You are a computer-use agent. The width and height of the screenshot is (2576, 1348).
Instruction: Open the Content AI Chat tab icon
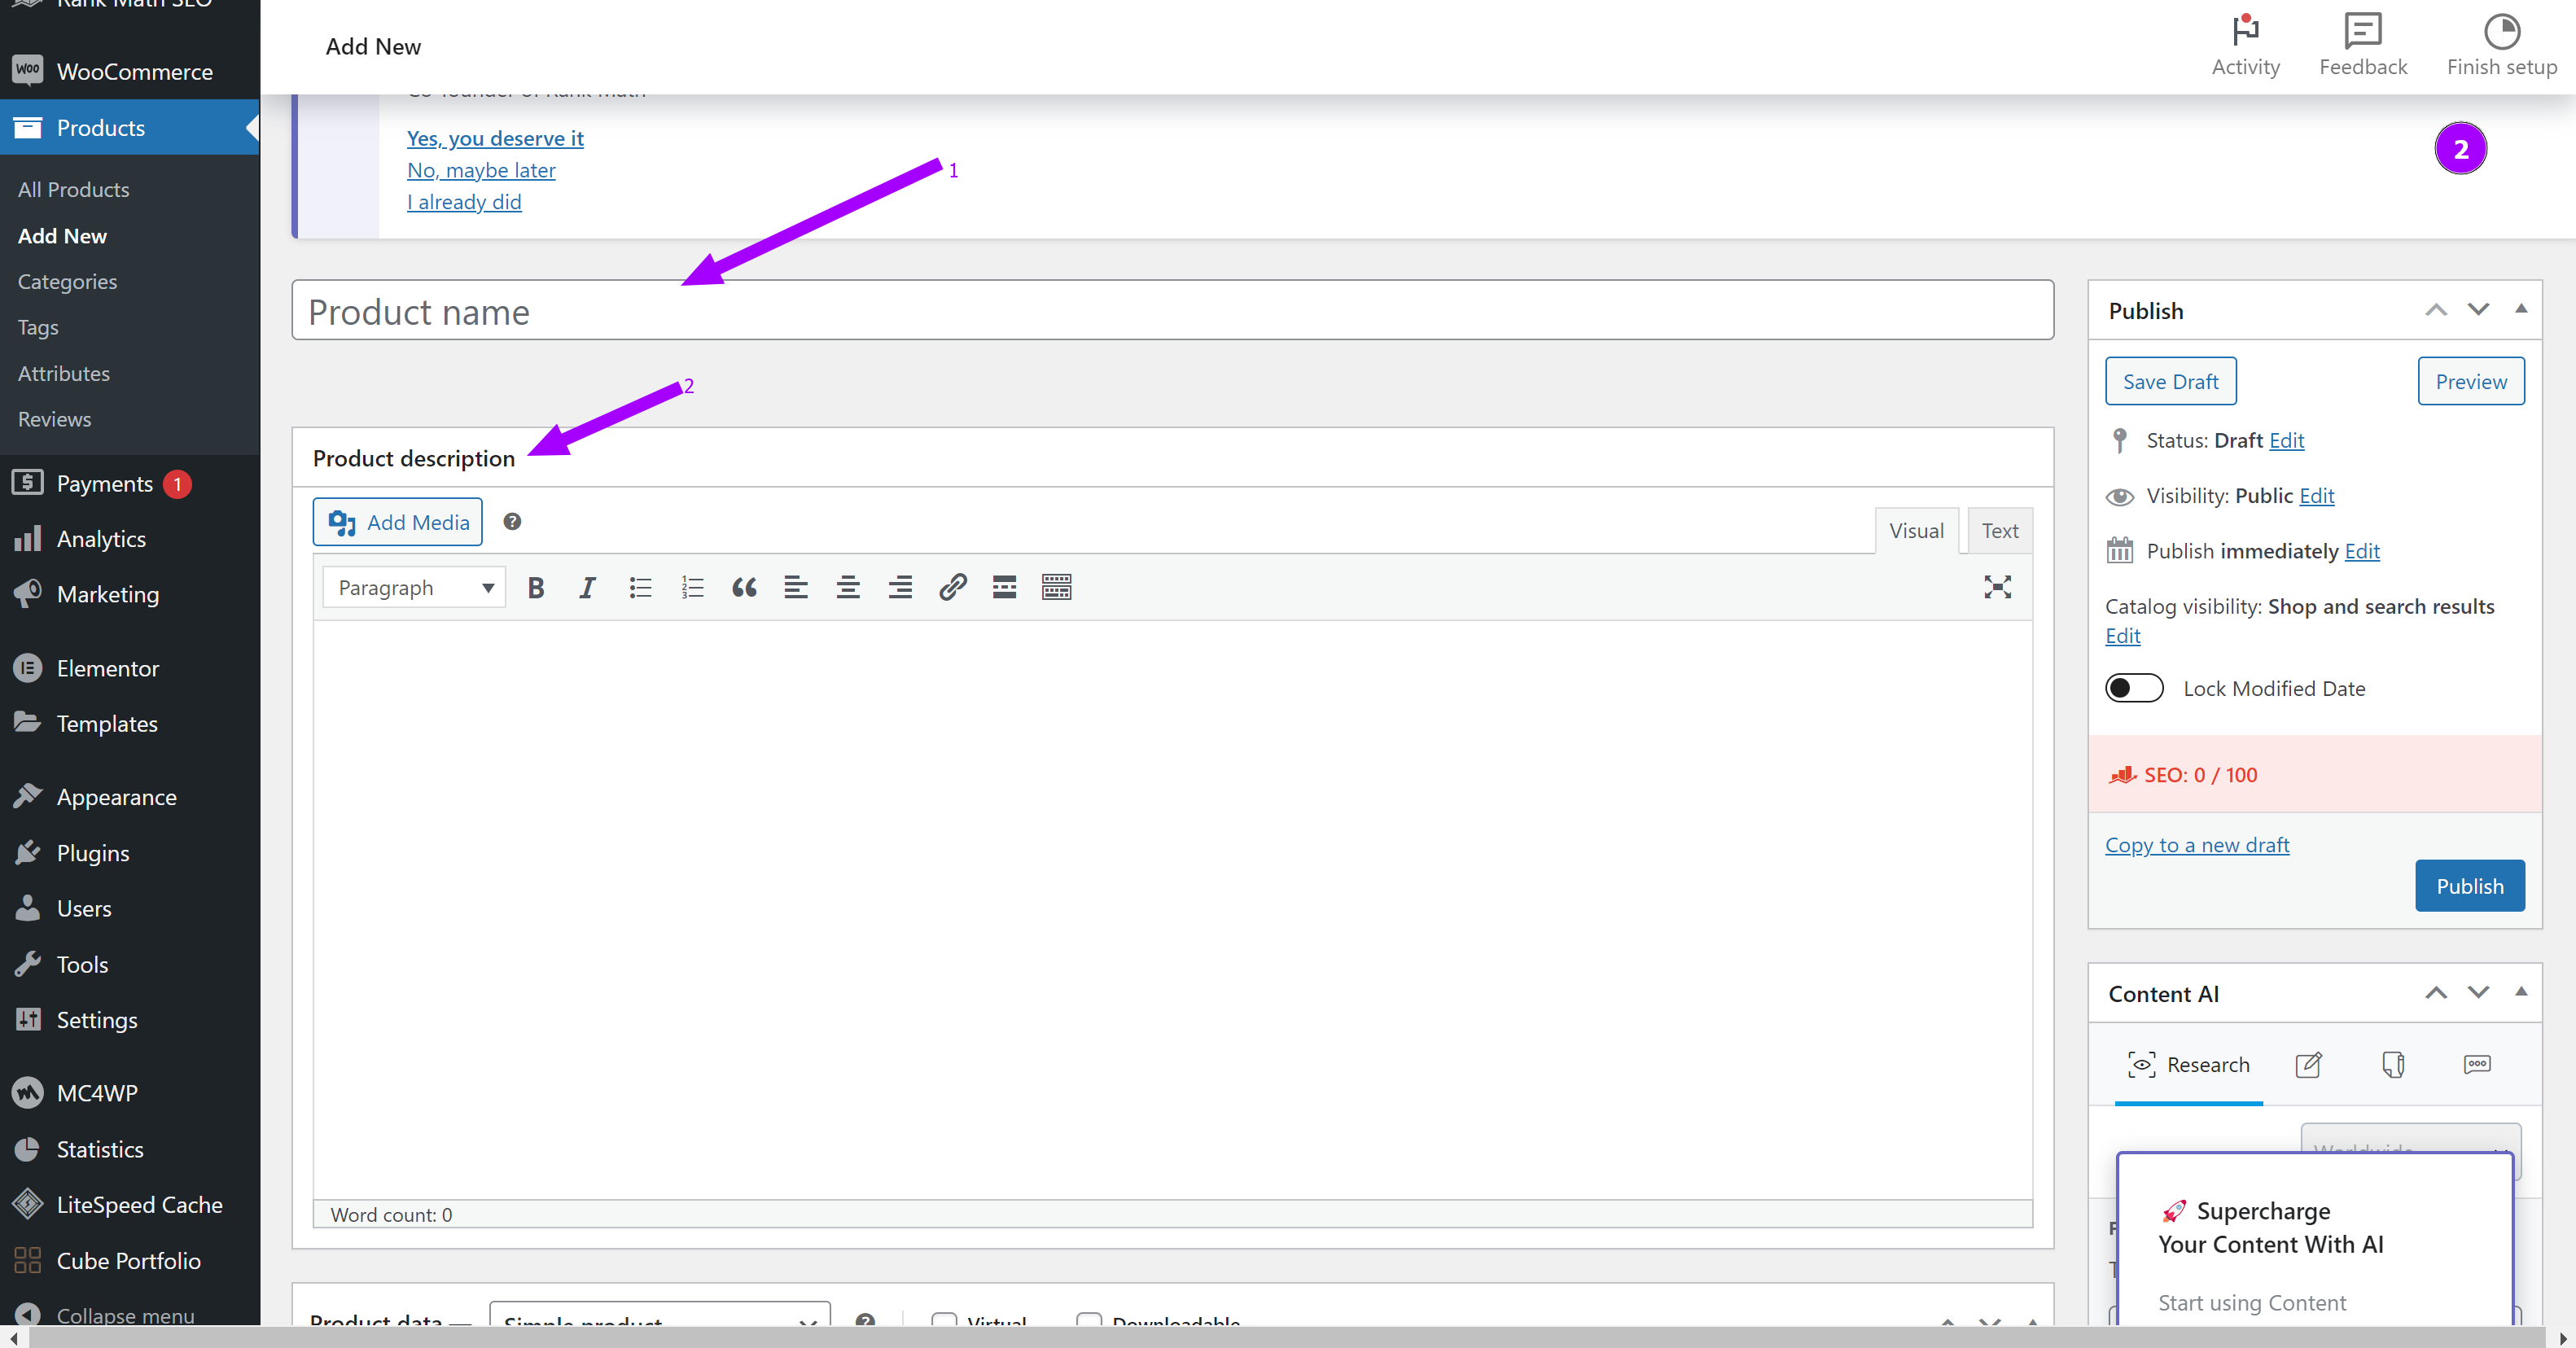pos(2477,1064)
